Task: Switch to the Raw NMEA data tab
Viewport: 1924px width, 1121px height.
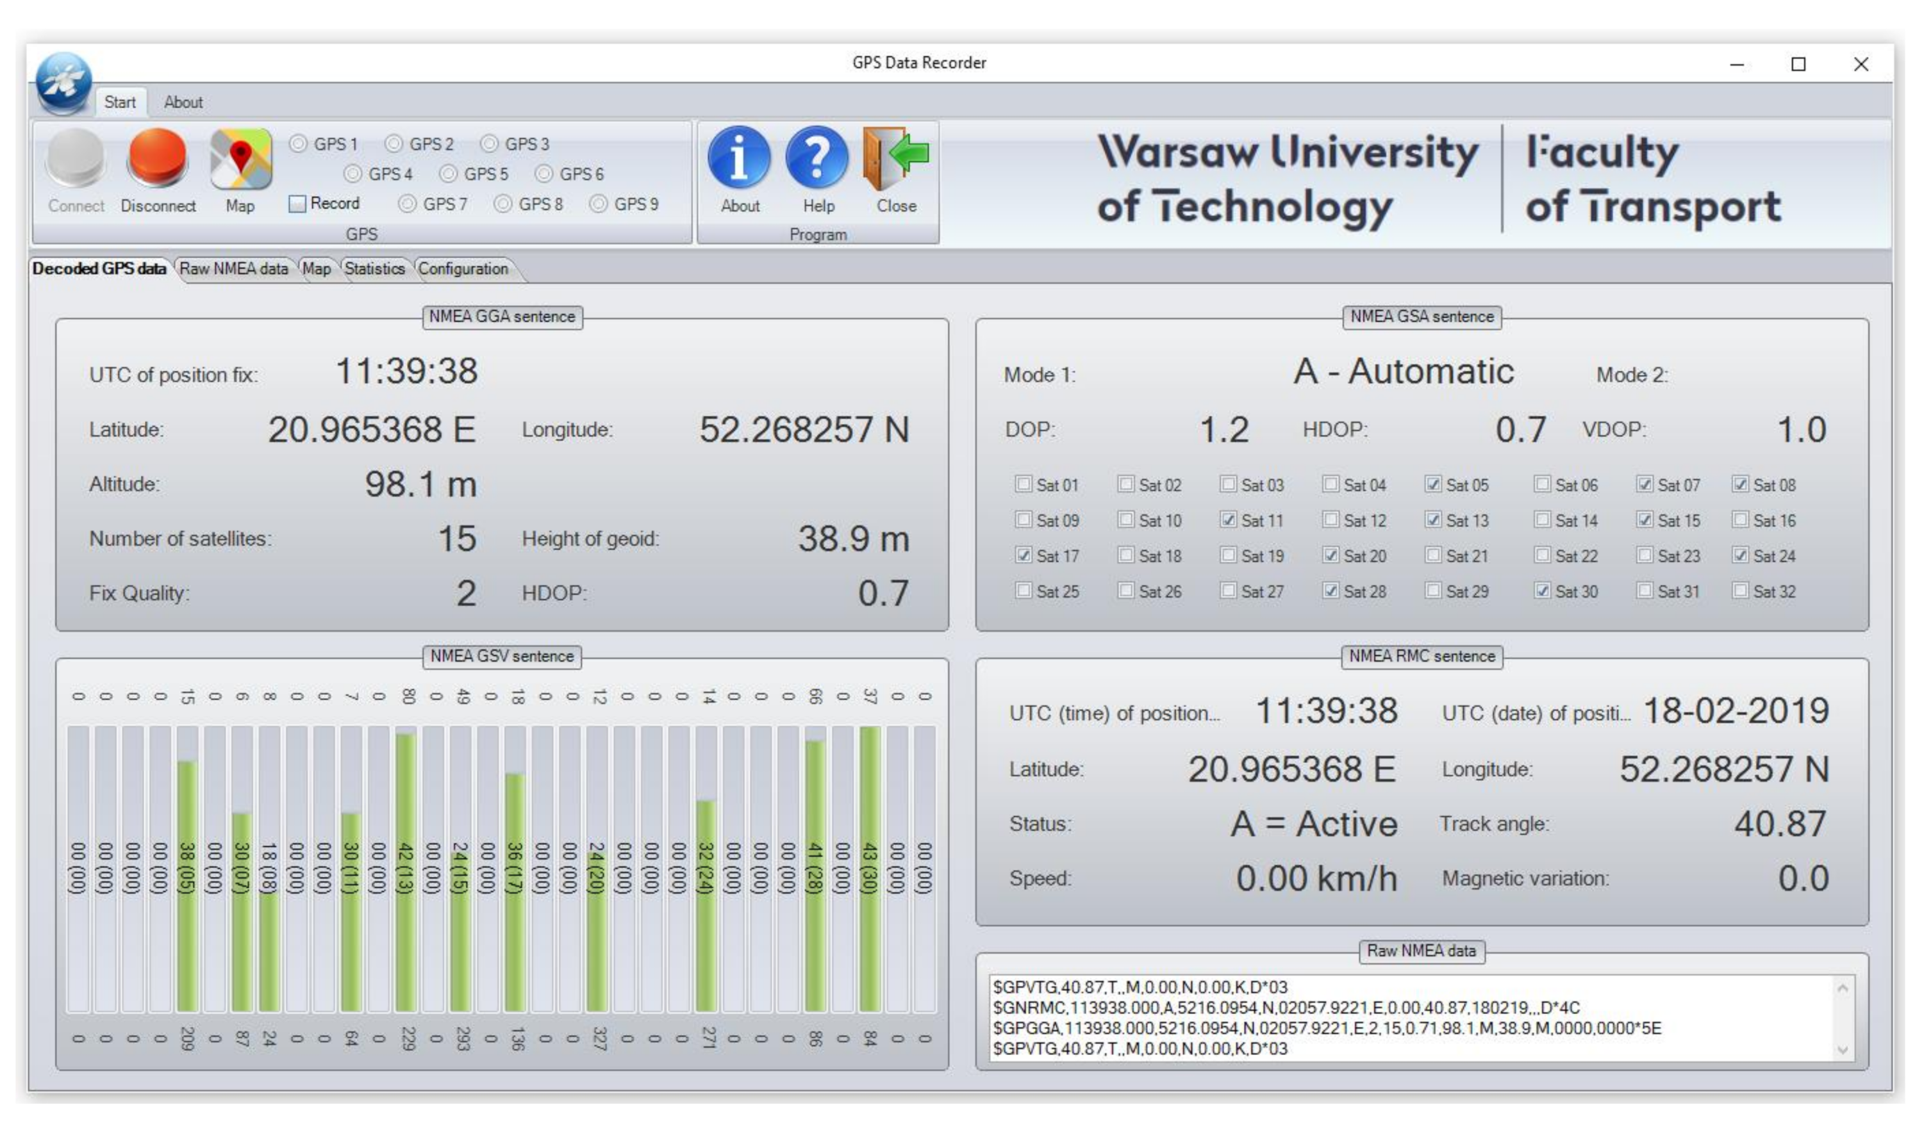Action: click(x=233, y=268)
